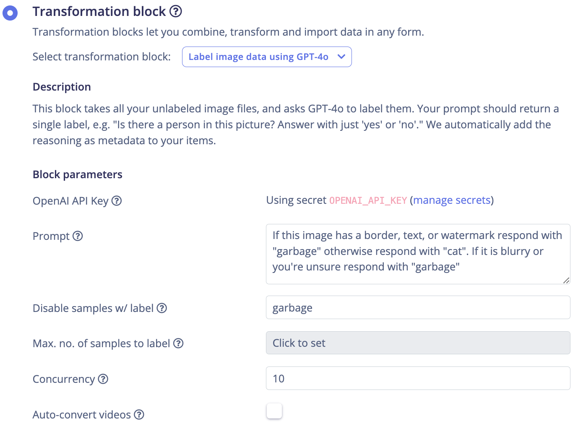Show help for the Prompt parameter
The image size is (578, 426).
coord(78,236)
